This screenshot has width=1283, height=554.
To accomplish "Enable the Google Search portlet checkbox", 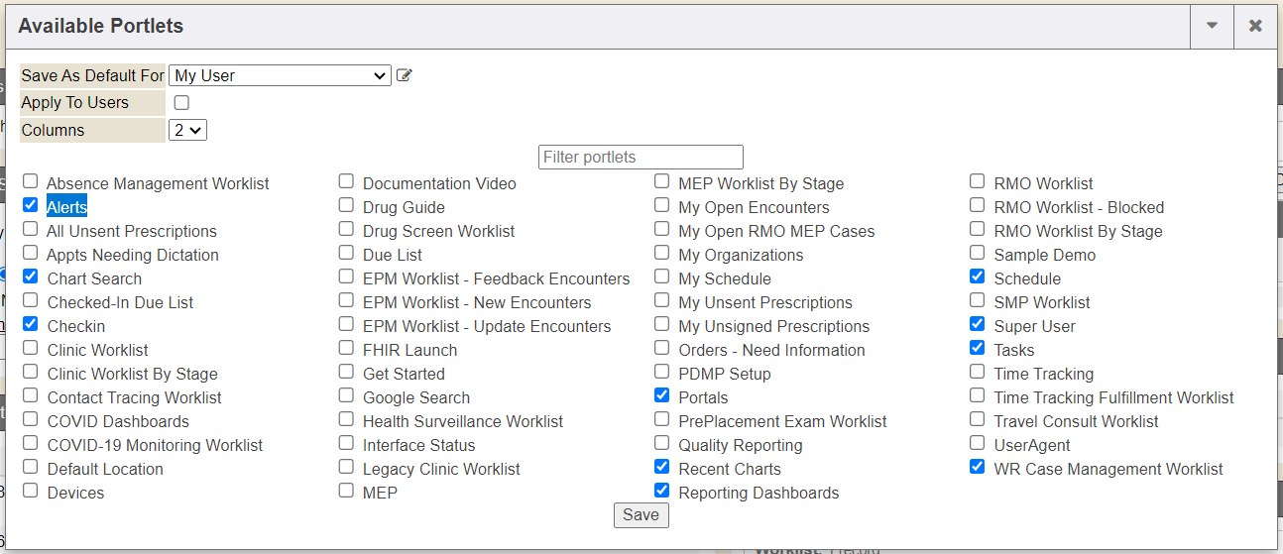I will tap(346, 395).
